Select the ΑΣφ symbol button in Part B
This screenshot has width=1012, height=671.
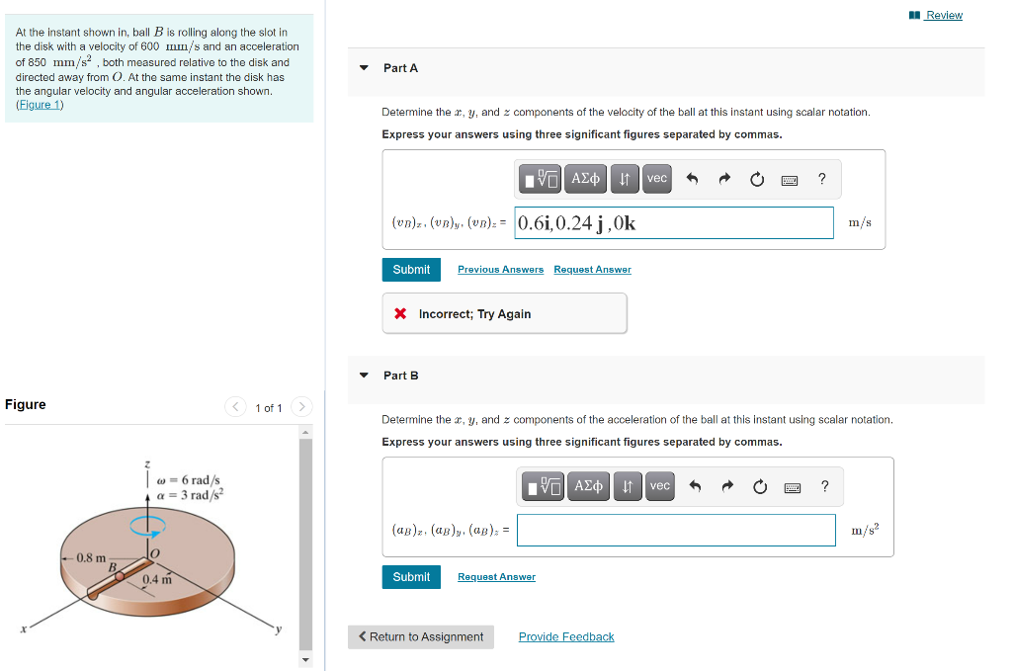tap(588, 486)
